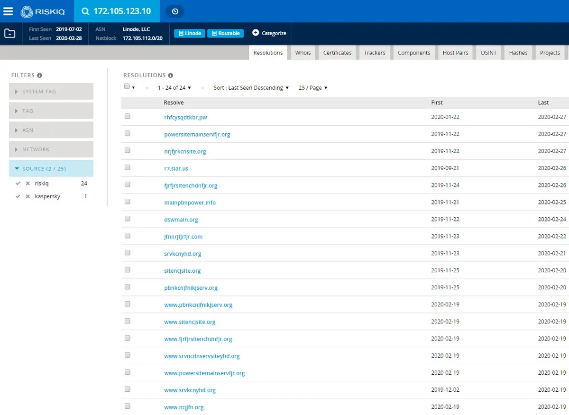Screen dimensions: 569x415
Task: Click the Linode ASN tag
Action: pyautogui.click(x=189, y=33)
